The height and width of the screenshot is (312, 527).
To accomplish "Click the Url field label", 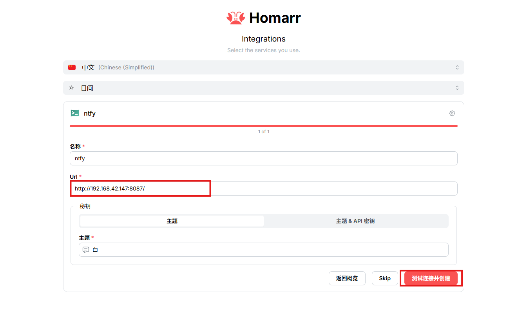I will [x=74, y=176].
